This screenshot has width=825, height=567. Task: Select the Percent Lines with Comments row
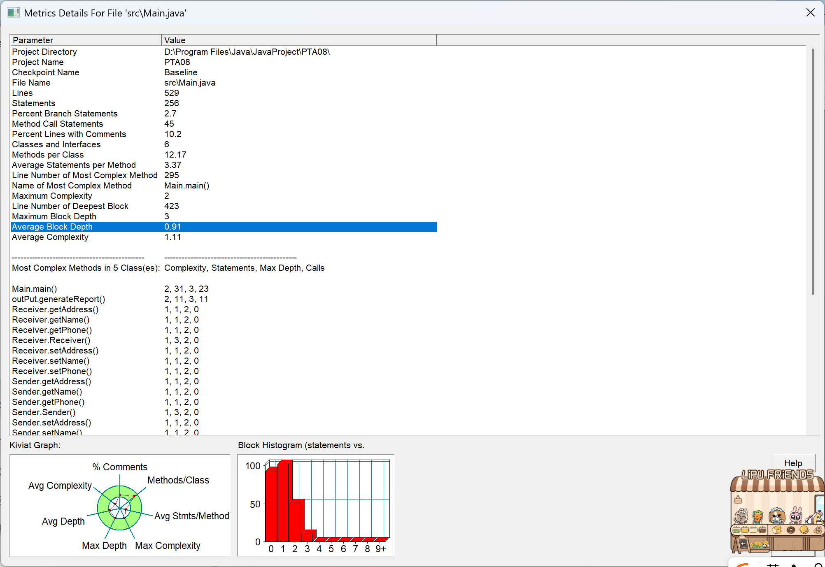69,134
